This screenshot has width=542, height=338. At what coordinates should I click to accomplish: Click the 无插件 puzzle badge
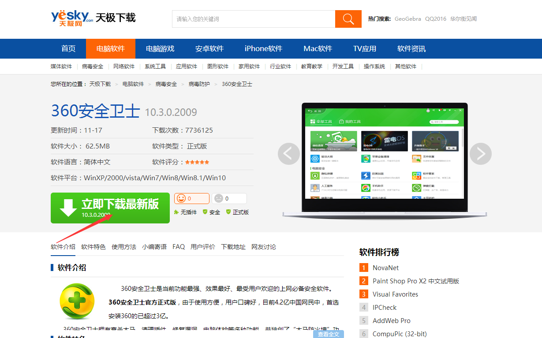click(x=185, y=212)
